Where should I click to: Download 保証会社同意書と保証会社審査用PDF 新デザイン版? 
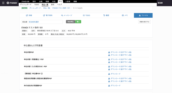tap(120, 81)
